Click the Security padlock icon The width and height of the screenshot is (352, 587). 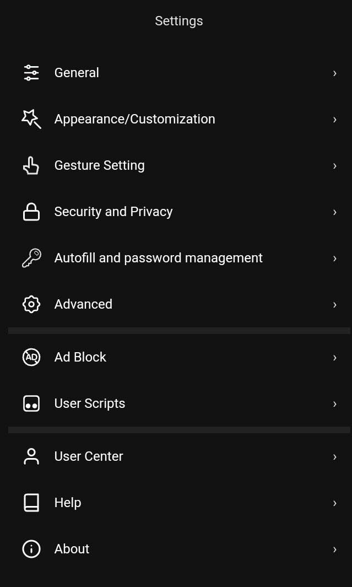point(31,212)
